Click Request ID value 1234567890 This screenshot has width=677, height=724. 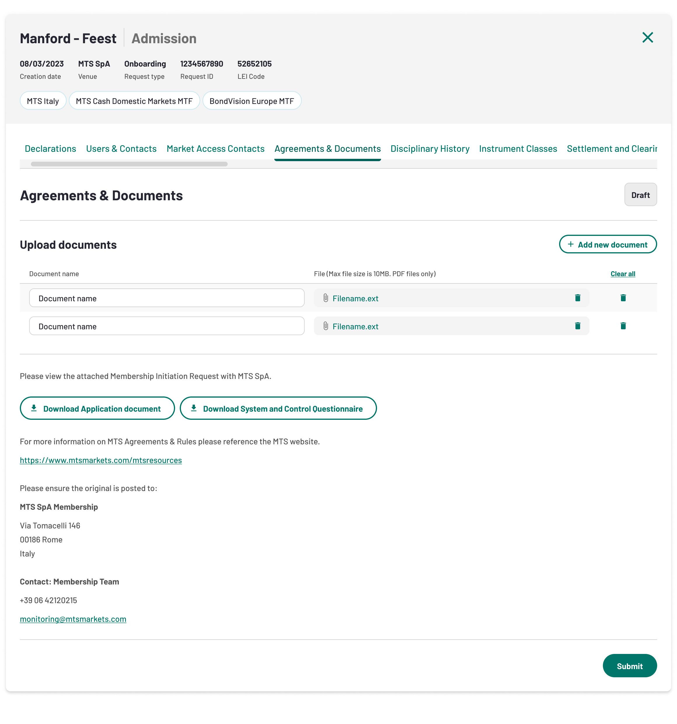pyautogui.click(x=202, y=64)
